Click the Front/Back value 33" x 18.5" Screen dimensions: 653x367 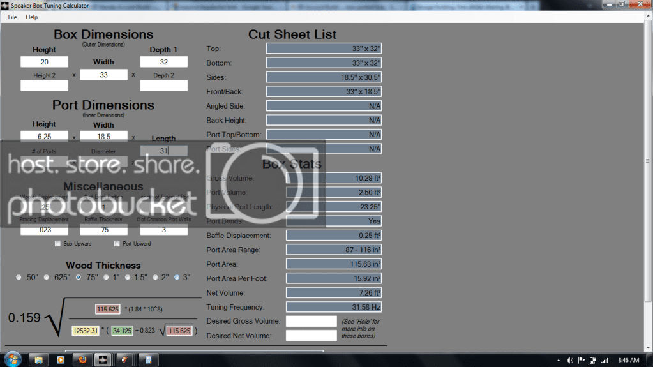pos(324,91)
